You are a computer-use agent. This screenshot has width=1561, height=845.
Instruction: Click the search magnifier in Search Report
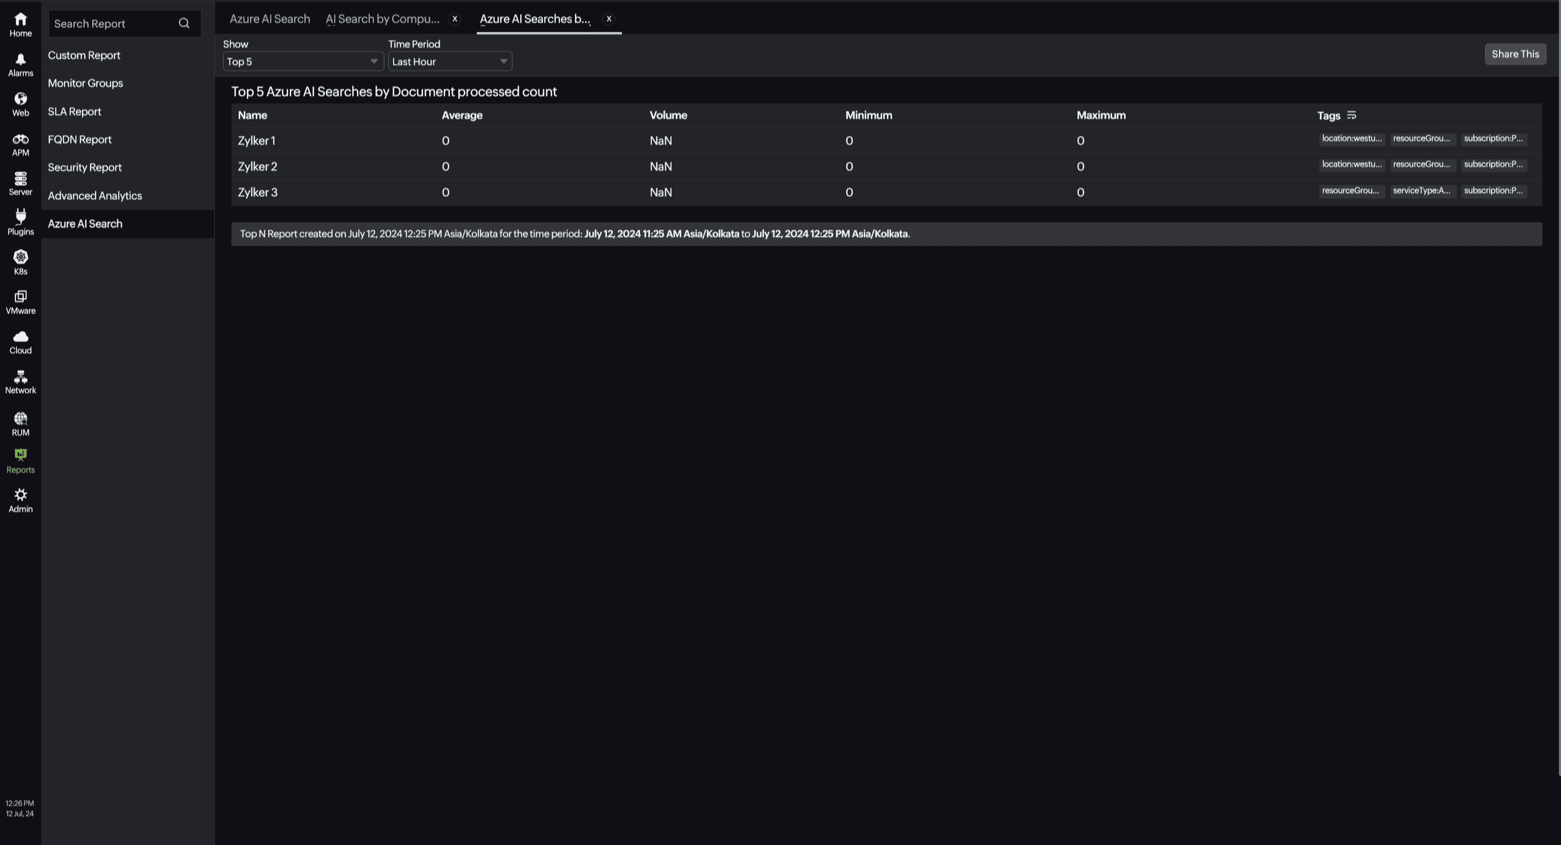pos(183,23)
